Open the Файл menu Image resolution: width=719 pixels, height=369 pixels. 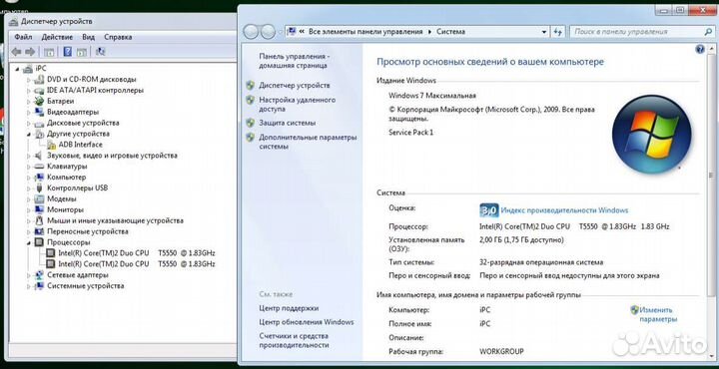(23, 37)
